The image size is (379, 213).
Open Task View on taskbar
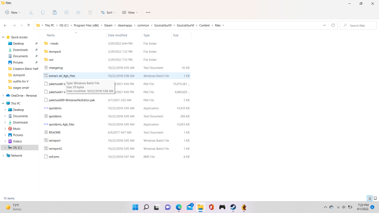coord(157,207)
